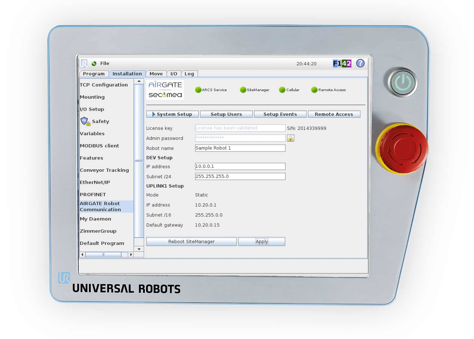Screen dimensions: 474x339
Task: Click the AIRGATE secomea logo
Action: (x=165, y=90)
